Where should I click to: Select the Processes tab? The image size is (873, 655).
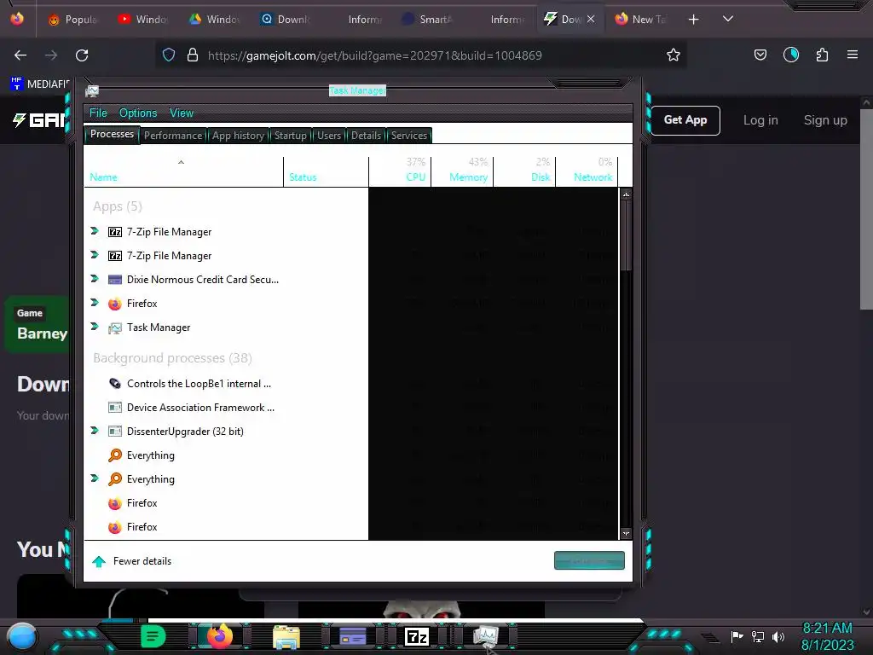112,134
